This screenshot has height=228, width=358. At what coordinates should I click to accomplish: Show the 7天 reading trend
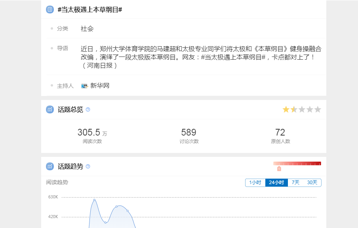coord(295,183)
